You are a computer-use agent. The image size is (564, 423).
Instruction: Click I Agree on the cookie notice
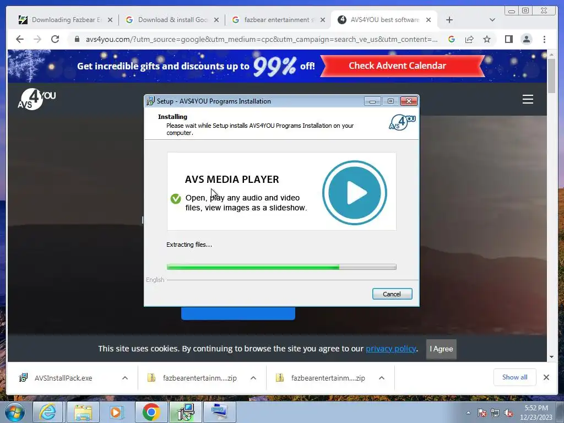tap(441, 349)
